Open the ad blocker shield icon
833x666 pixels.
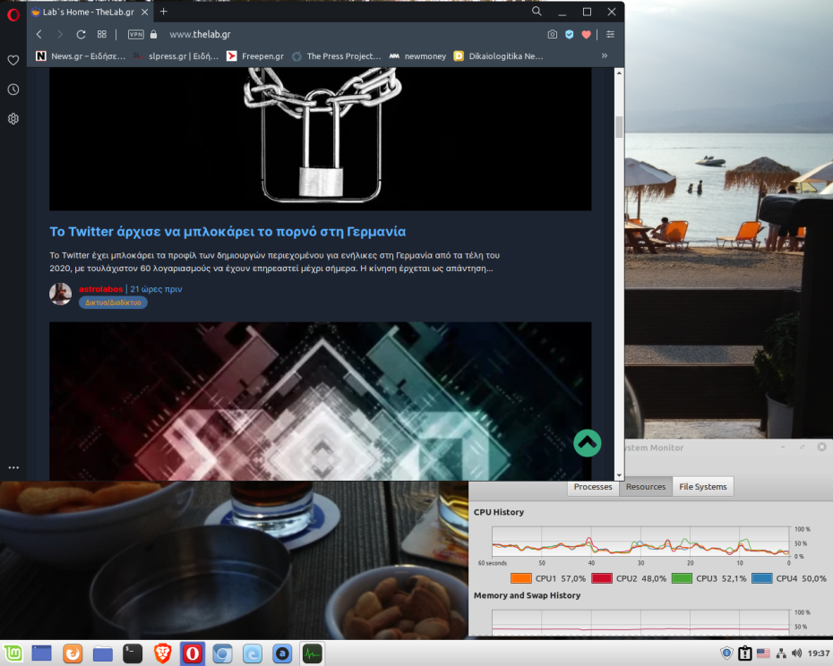click(570, 34)
